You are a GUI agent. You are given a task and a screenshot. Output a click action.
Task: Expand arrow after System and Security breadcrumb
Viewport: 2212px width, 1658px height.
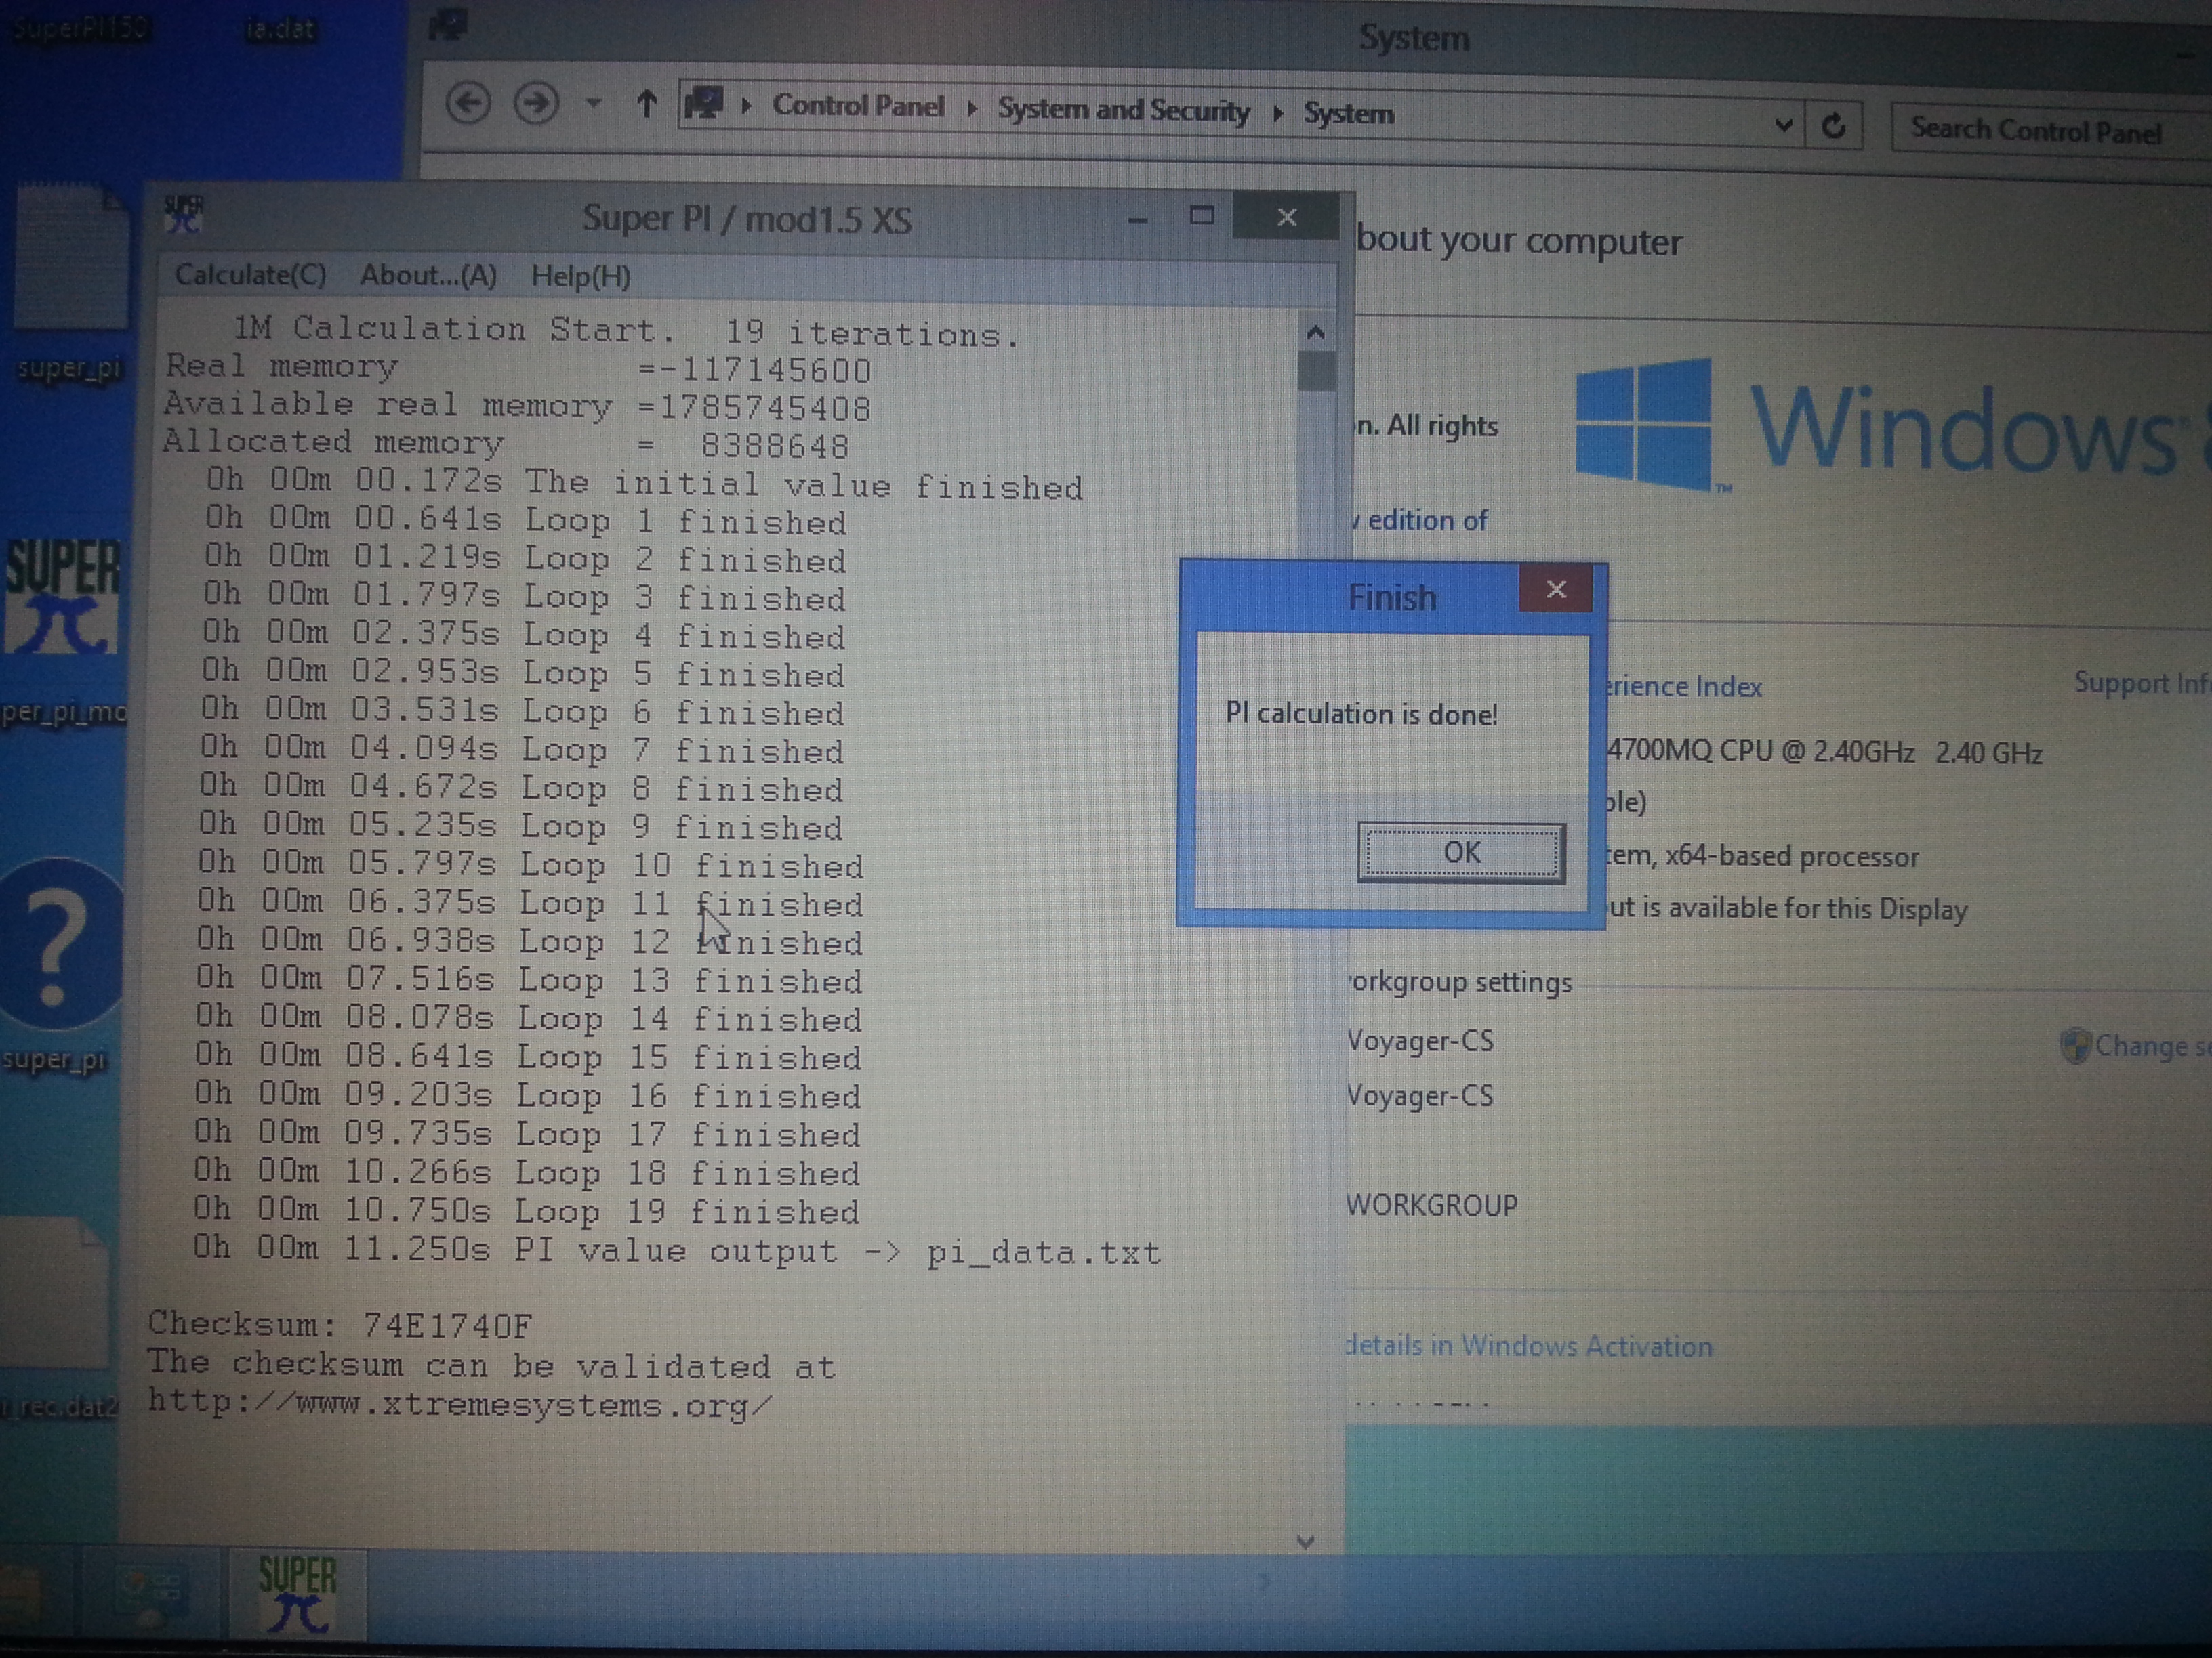click(x=1277, y=113)
